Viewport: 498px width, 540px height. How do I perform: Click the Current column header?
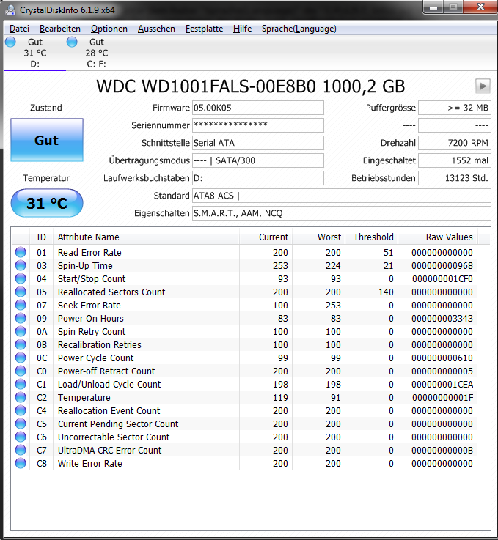point(266,237)
